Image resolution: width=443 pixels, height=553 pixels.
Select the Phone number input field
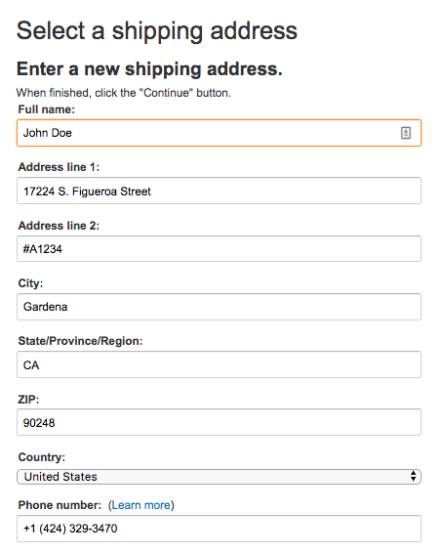click(219, 529)
